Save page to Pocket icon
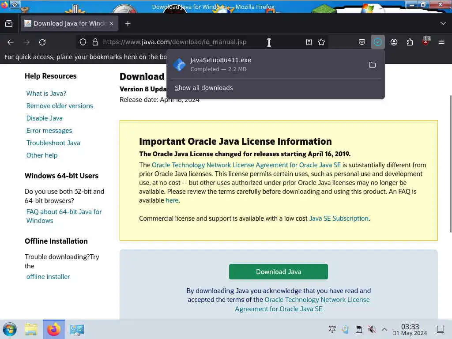 (x=362, y=42)
